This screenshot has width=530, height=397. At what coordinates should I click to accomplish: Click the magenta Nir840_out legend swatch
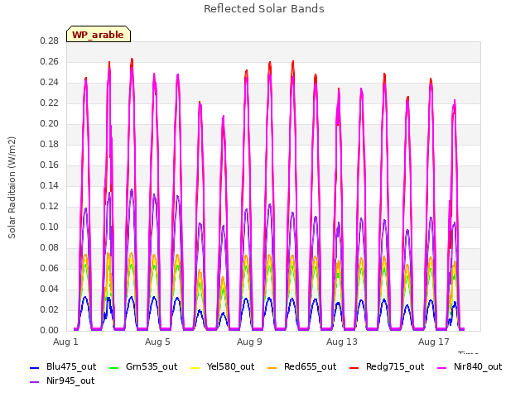click(442, 367)
